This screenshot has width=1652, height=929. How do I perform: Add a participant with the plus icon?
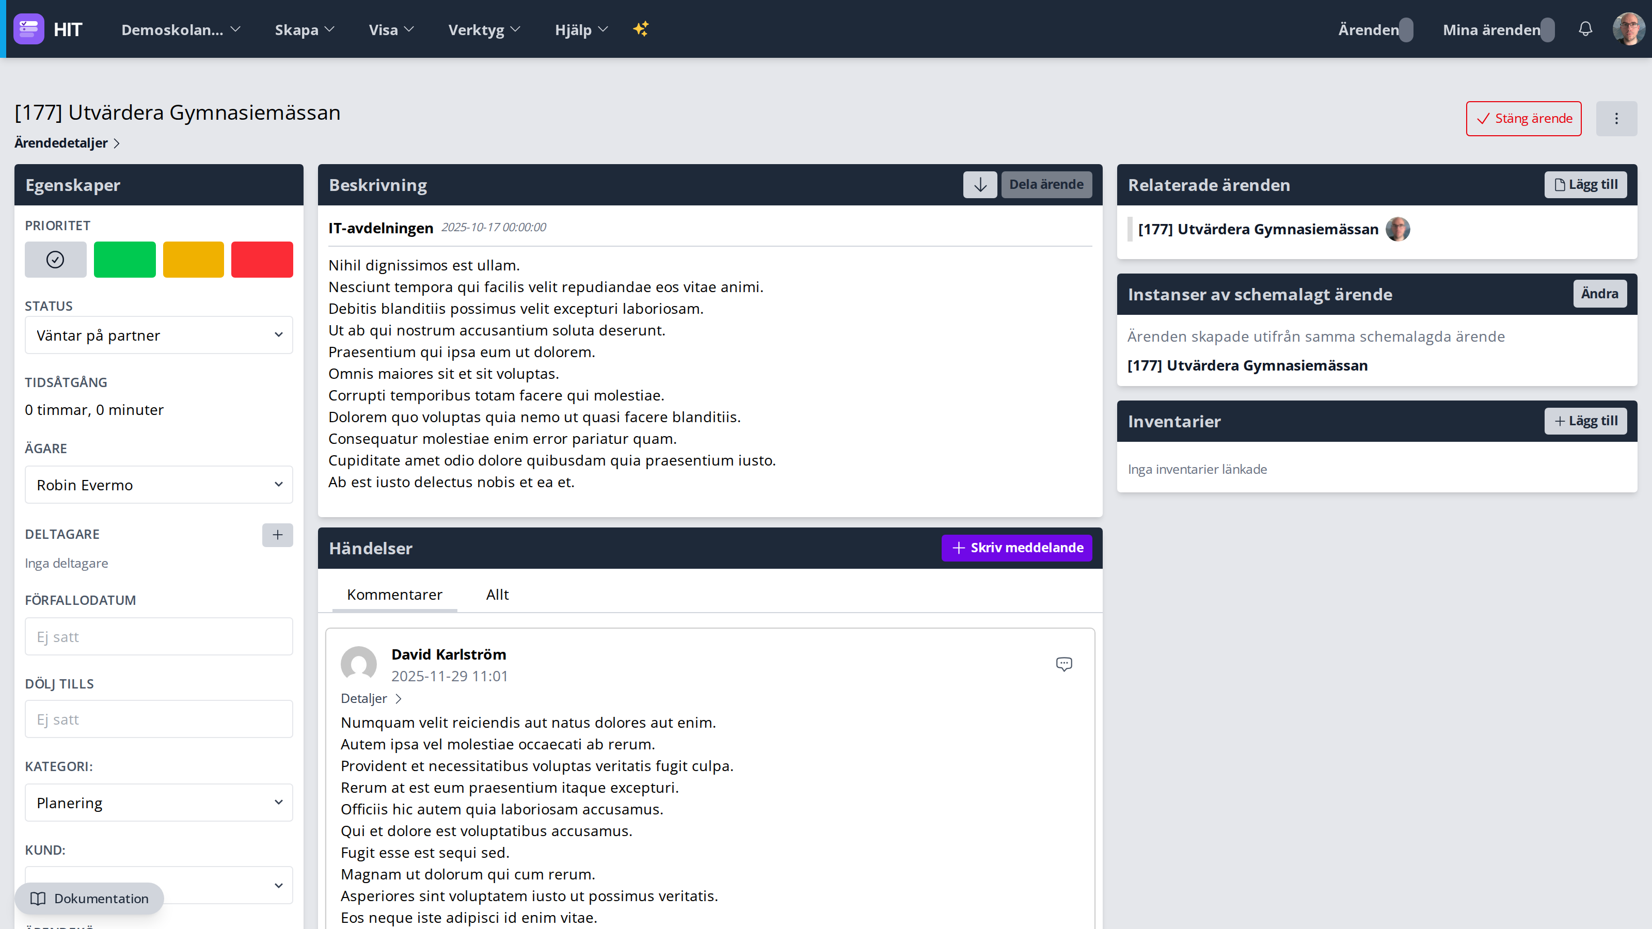click(278, 535)
